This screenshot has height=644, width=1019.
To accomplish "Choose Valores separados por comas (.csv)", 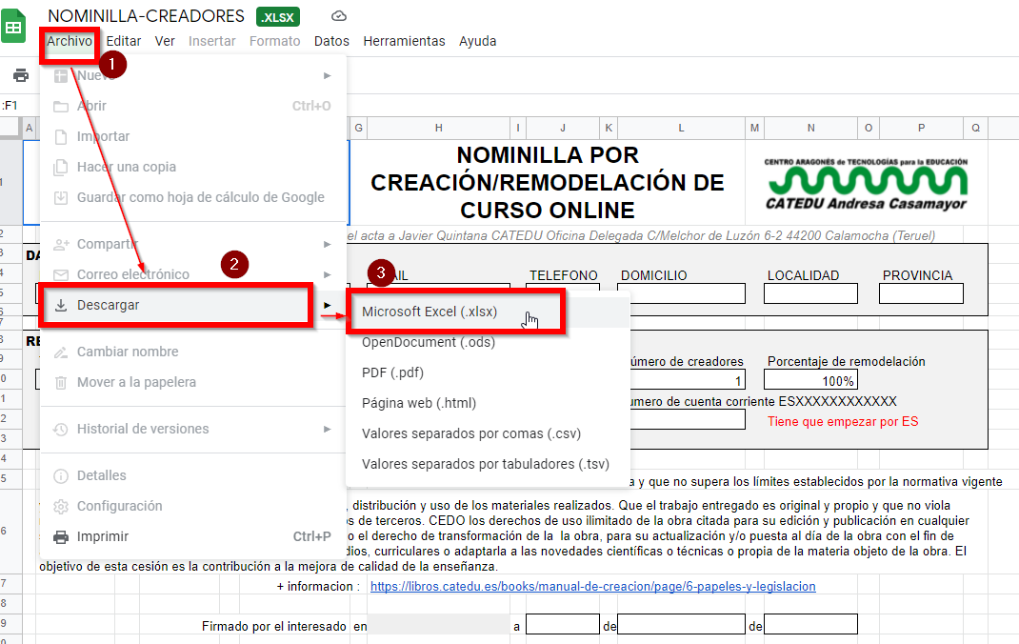I will [x=488, y=434].
